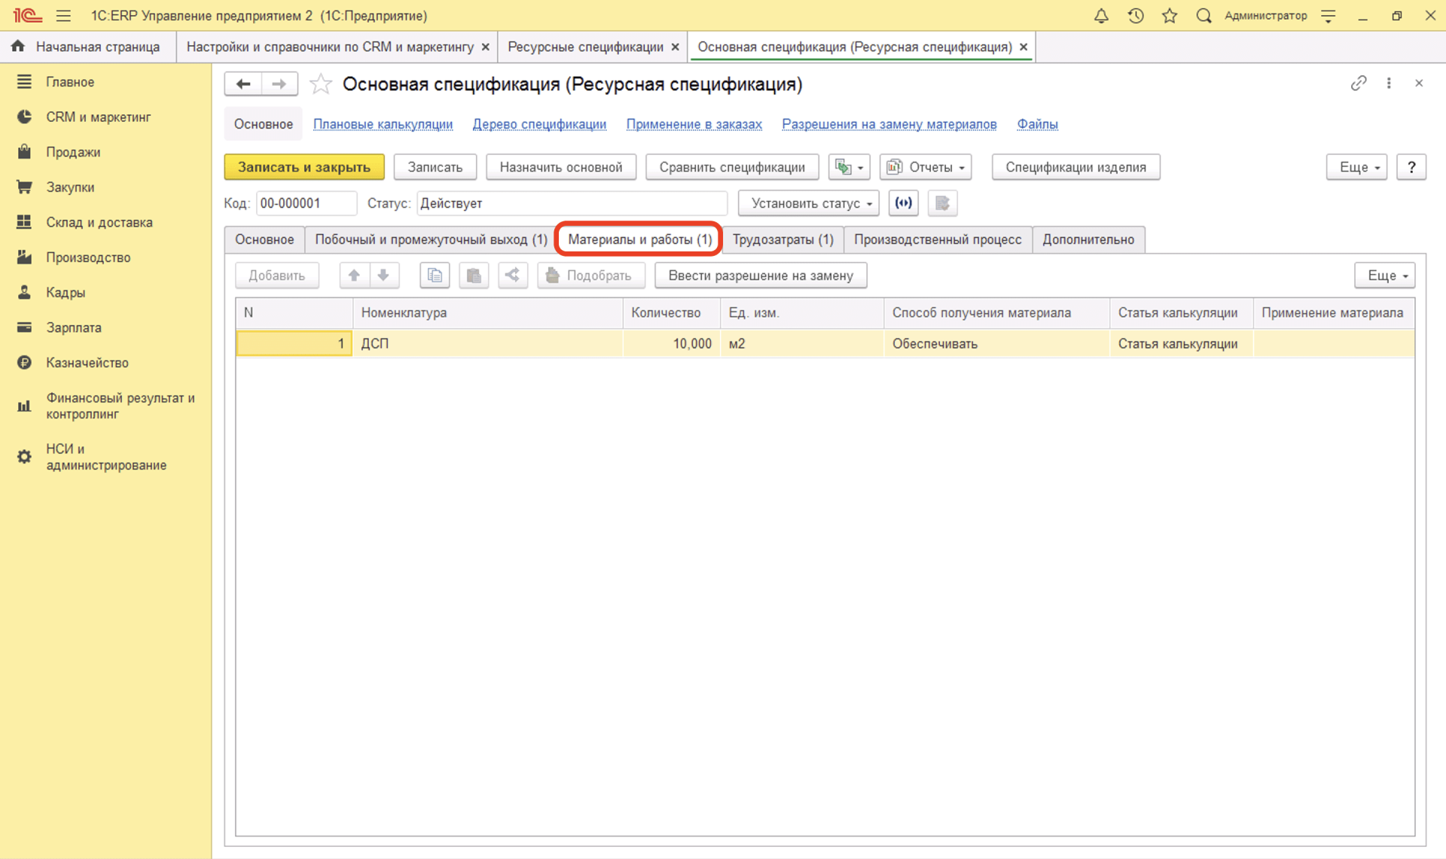The width and height of the screenshot is (1446, 859).
Task: Add this specification to favorites star
Action: coord(321,84)
